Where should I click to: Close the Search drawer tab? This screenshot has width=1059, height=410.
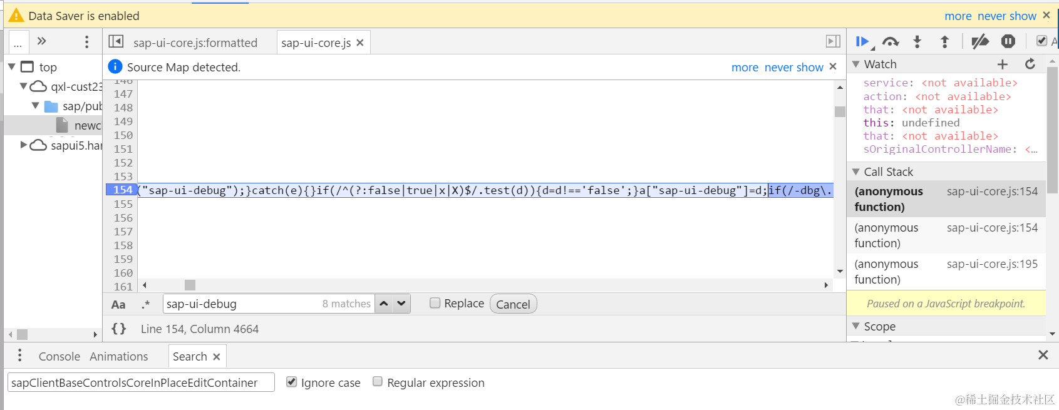[217, 357]
